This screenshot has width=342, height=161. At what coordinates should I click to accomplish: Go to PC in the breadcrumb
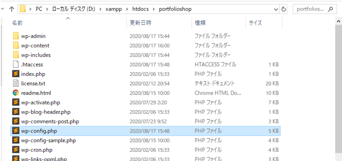click(39, 9)
